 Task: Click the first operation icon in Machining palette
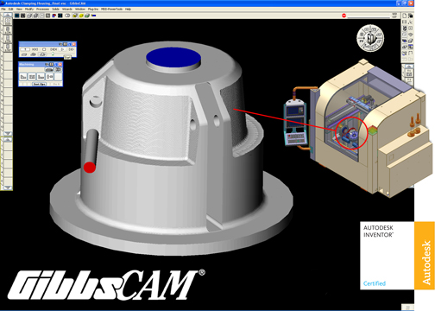(23, 77)
